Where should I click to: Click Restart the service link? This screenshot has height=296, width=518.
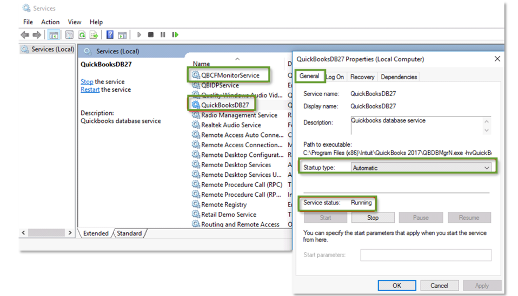point(90,90)
